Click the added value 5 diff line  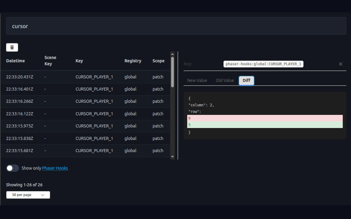(265, 125)
